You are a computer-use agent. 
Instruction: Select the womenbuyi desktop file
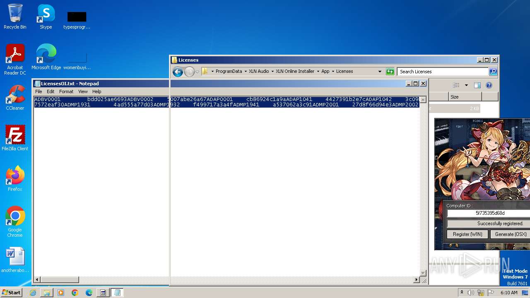point(77,60)
